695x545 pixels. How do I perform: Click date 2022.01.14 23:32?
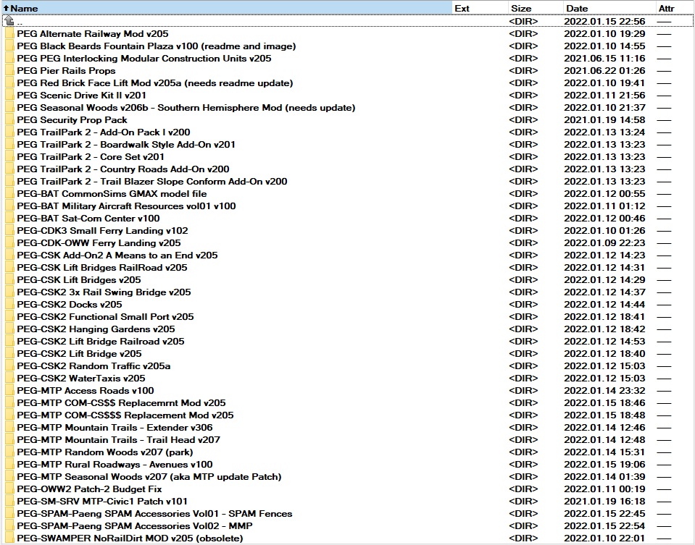click(x=604, y=391)
